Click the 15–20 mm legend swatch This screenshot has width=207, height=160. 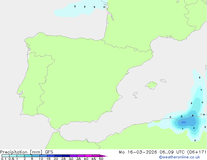tap(51, 156)
